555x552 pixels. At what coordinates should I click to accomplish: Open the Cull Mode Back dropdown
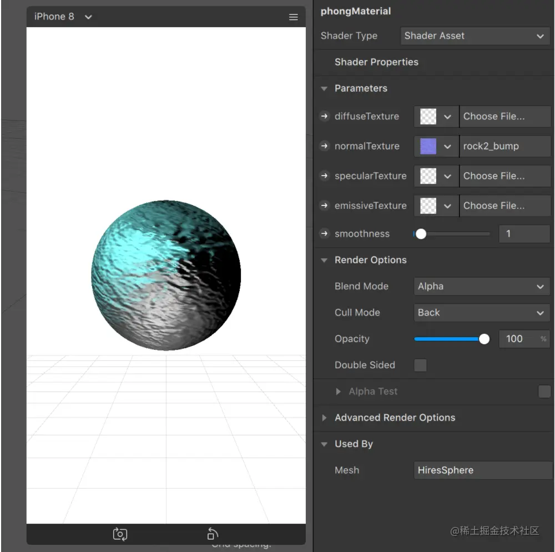[481, 313]
